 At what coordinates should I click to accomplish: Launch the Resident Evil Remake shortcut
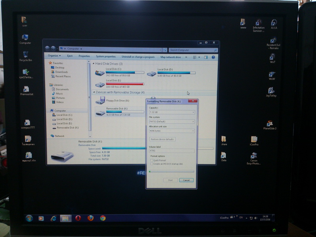point(273,43)
